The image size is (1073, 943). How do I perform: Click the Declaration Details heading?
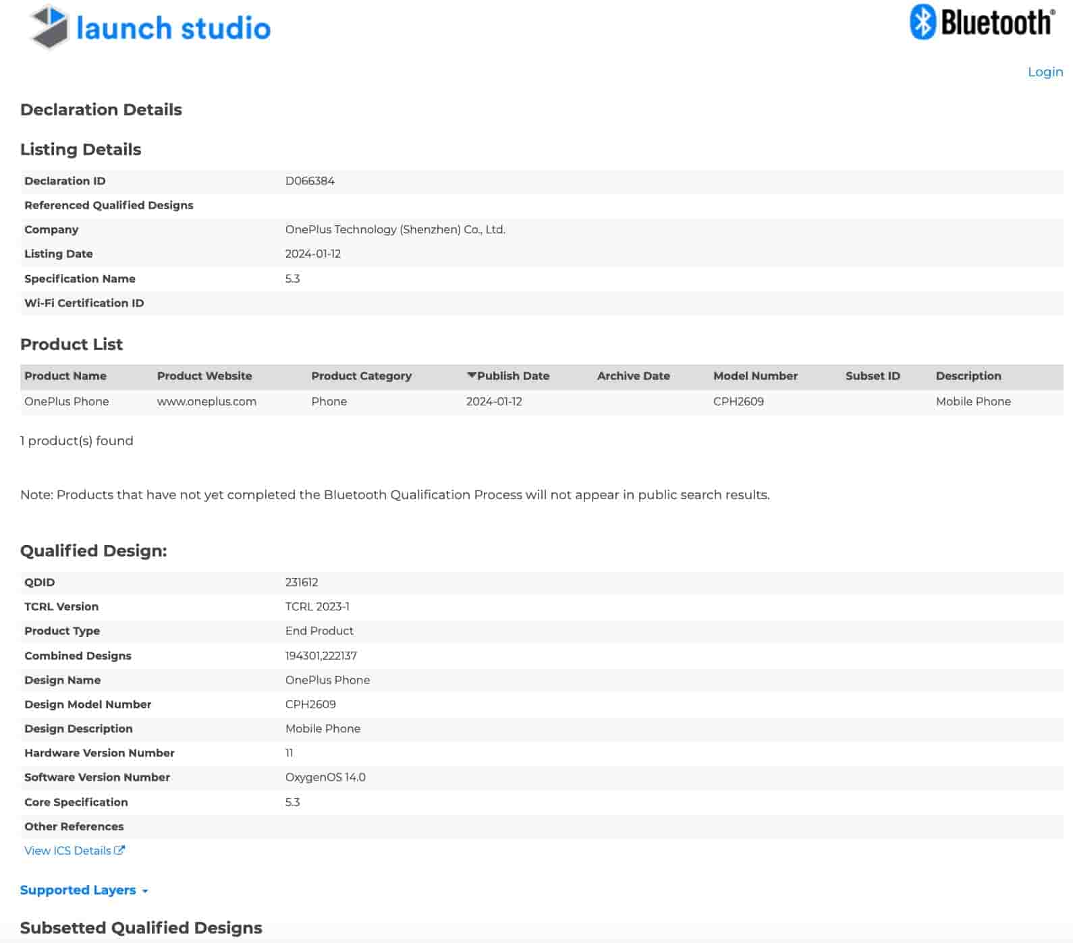[101, 109]
